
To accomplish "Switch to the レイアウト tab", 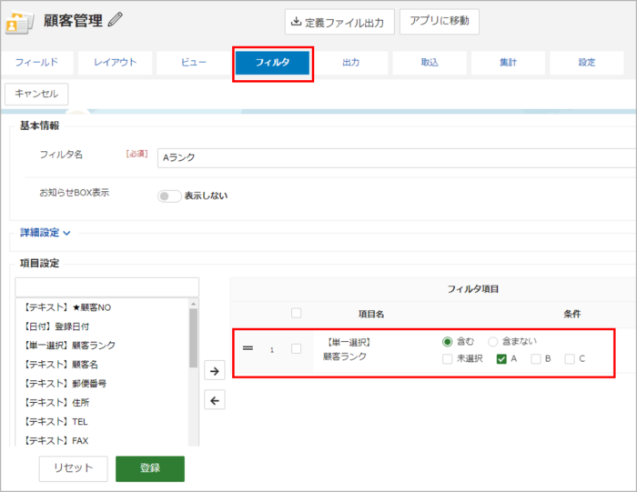I will [115, 63].
